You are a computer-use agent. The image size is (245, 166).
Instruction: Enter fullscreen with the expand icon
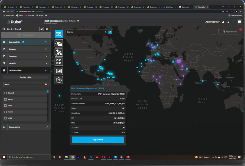click(228, 22)
